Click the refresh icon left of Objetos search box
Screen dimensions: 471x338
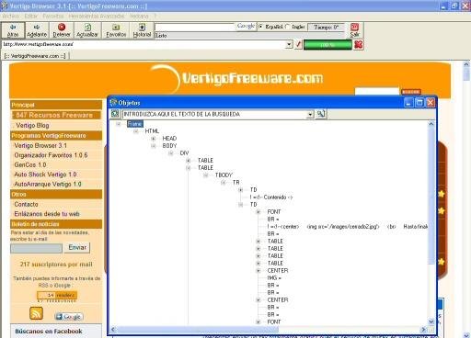click(115, 114)
